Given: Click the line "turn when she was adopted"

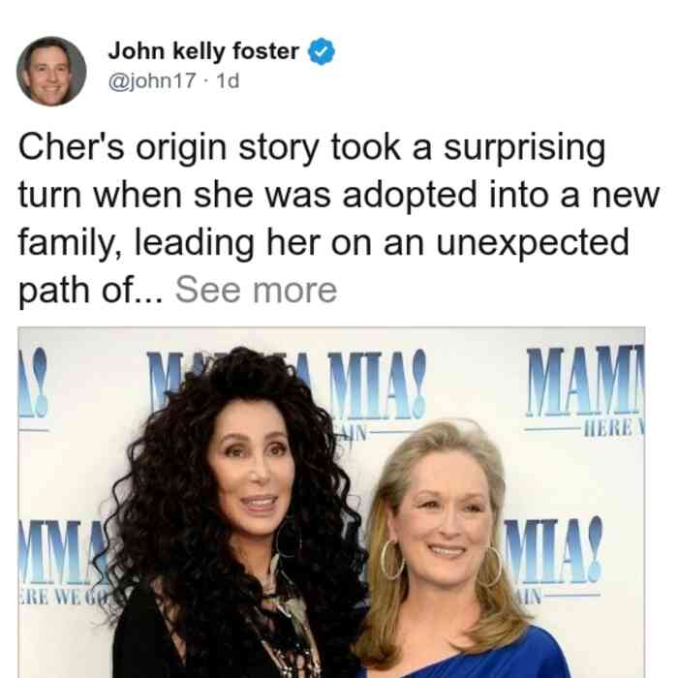Looking at the screenshot, I should pyautogui.click(x=247, y=196).
